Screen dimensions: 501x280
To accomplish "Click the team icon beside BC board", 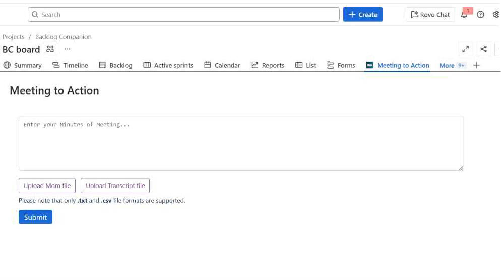I will [50, 49].
